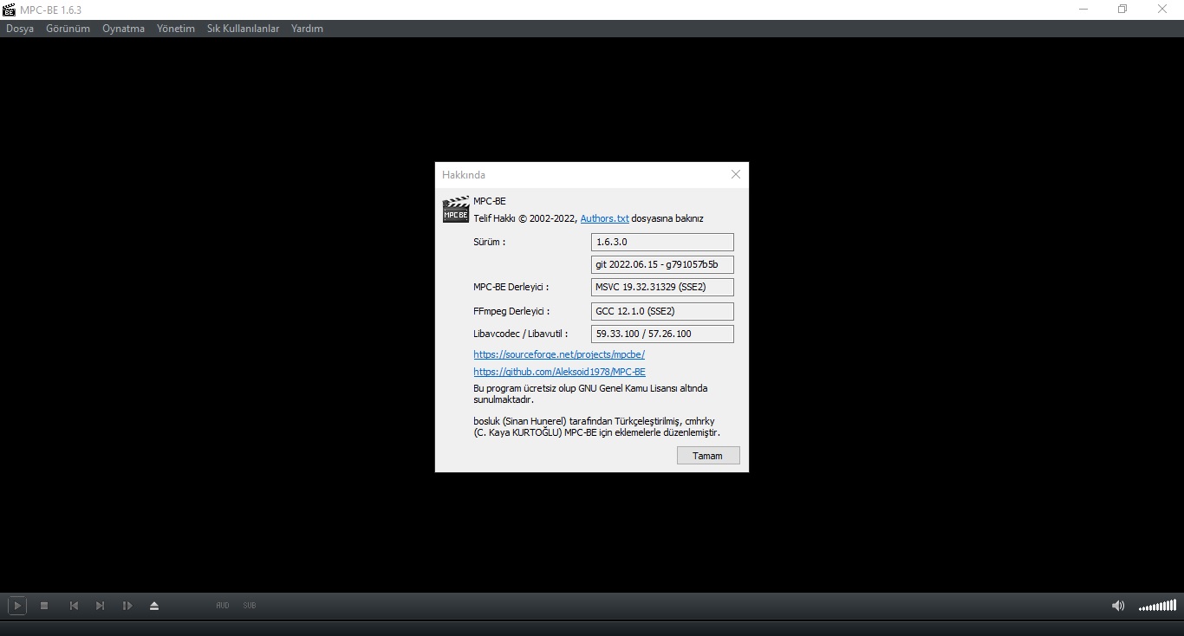Click the GCC 12.1.0 (SSE2) field
The height and width of the screenshot is (636, 1184).
point(662,311)
